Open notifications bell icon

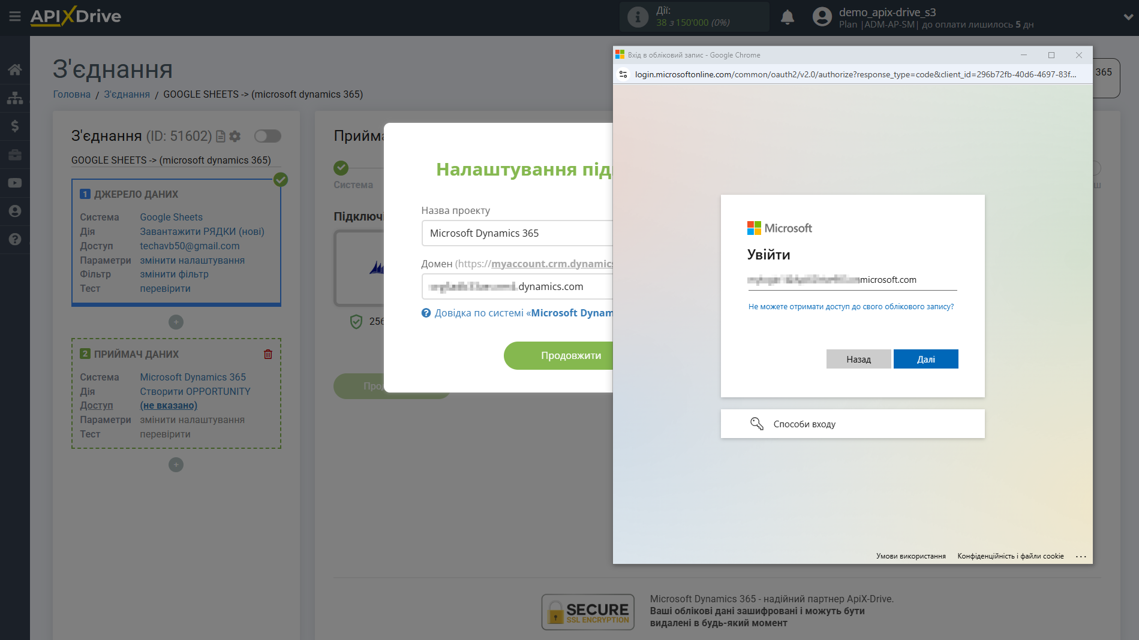[x=788, y=17]
